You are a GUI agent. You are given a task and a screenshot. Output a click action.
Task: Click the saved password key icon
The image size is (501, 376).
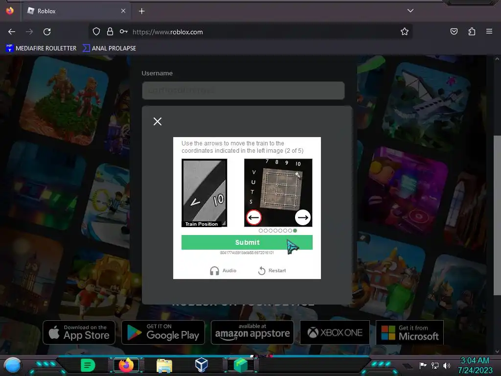point(124,31)
